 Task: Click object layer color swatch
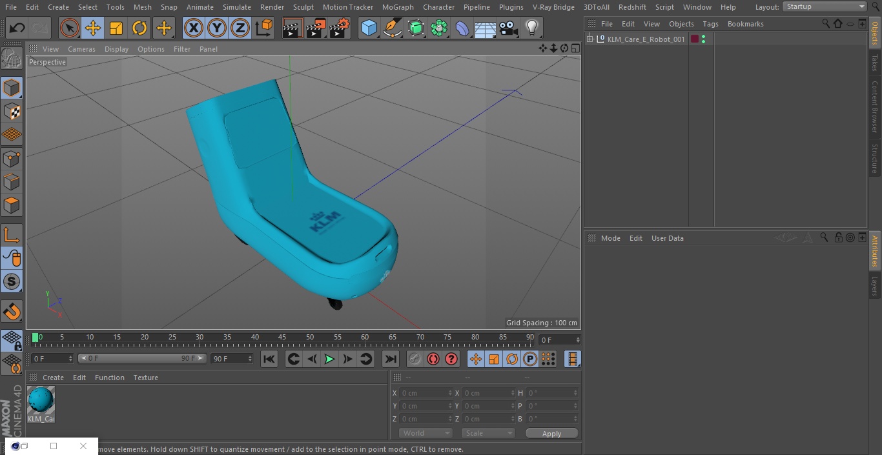(695, 39)
